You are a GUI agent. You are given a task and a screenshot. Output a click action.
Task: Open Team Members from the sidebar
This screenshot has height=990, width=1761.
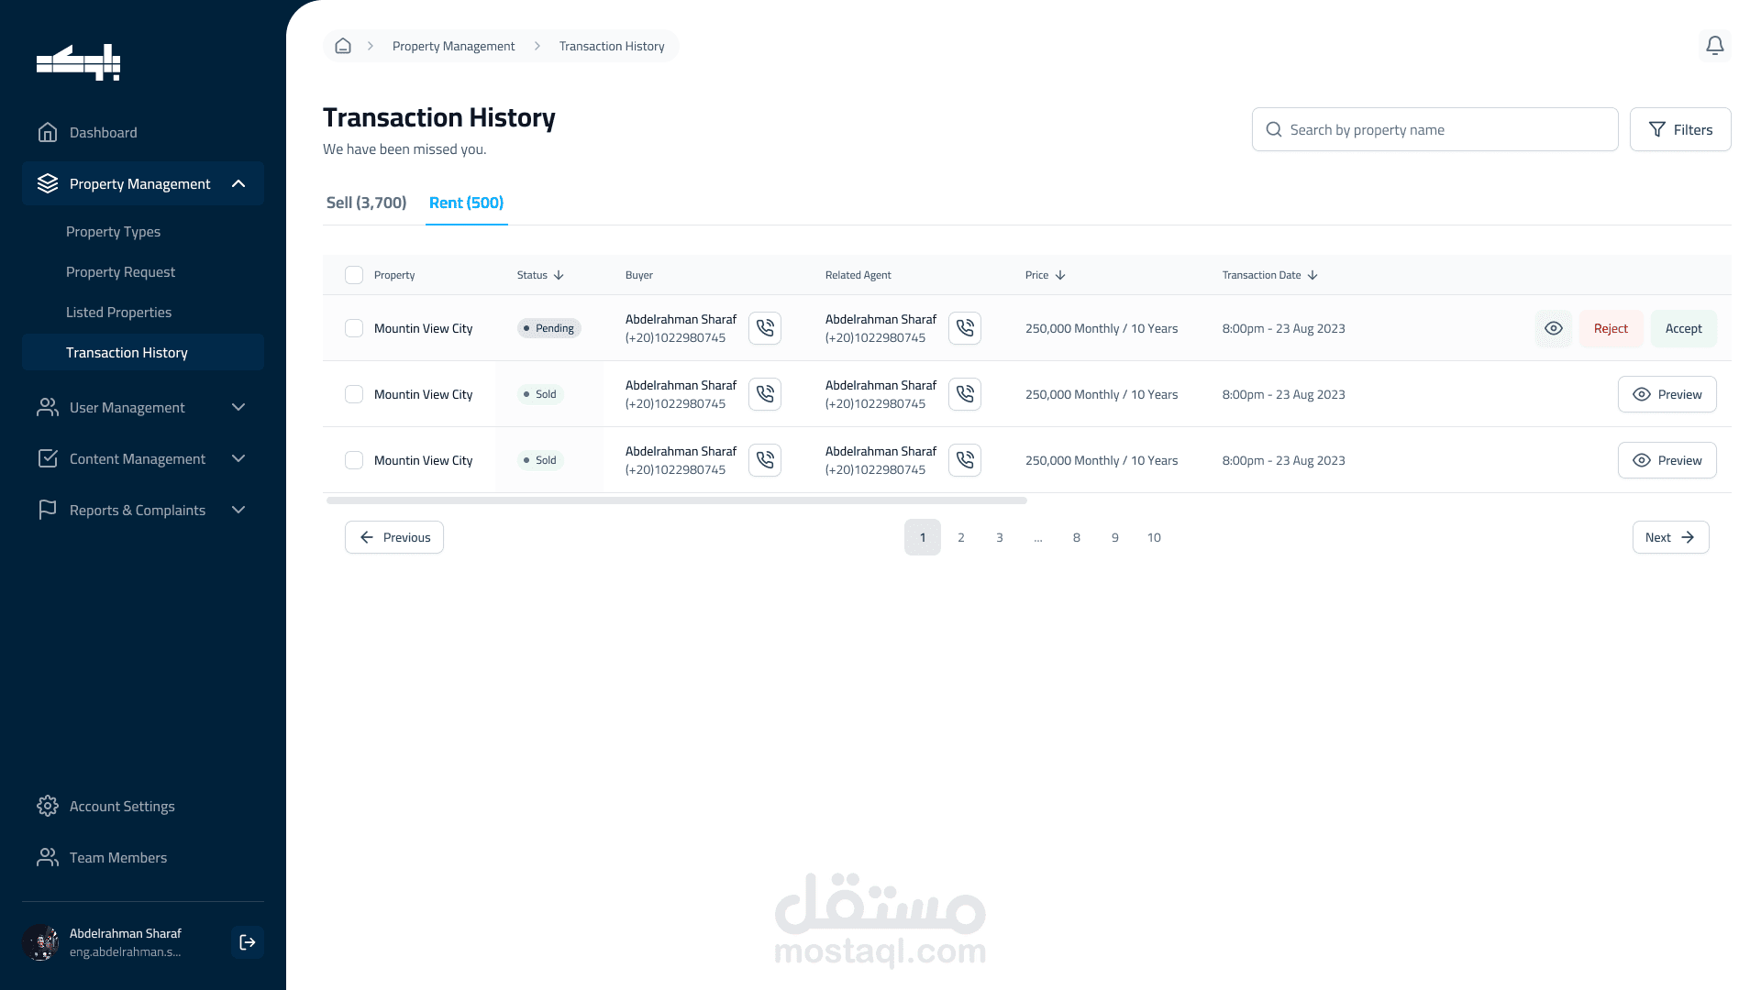(x=118, y=857)
